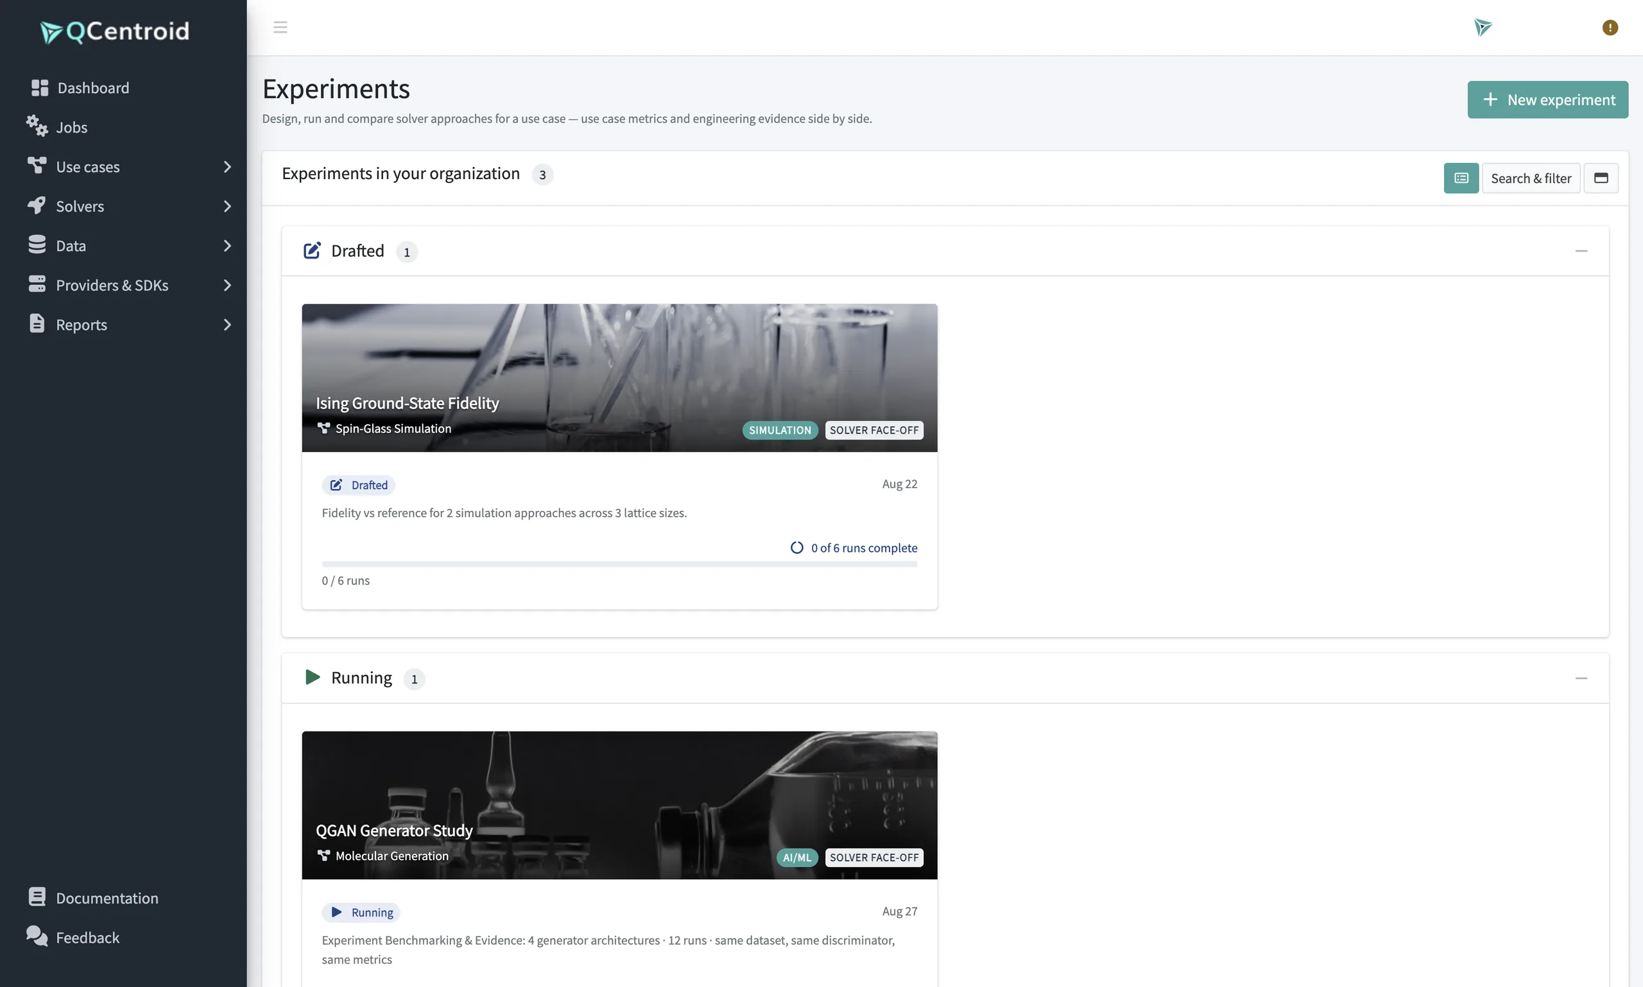Click the Use cases node icon
Screen dimensions: 1643x987
pyautogui.click(x=37, y=166)
